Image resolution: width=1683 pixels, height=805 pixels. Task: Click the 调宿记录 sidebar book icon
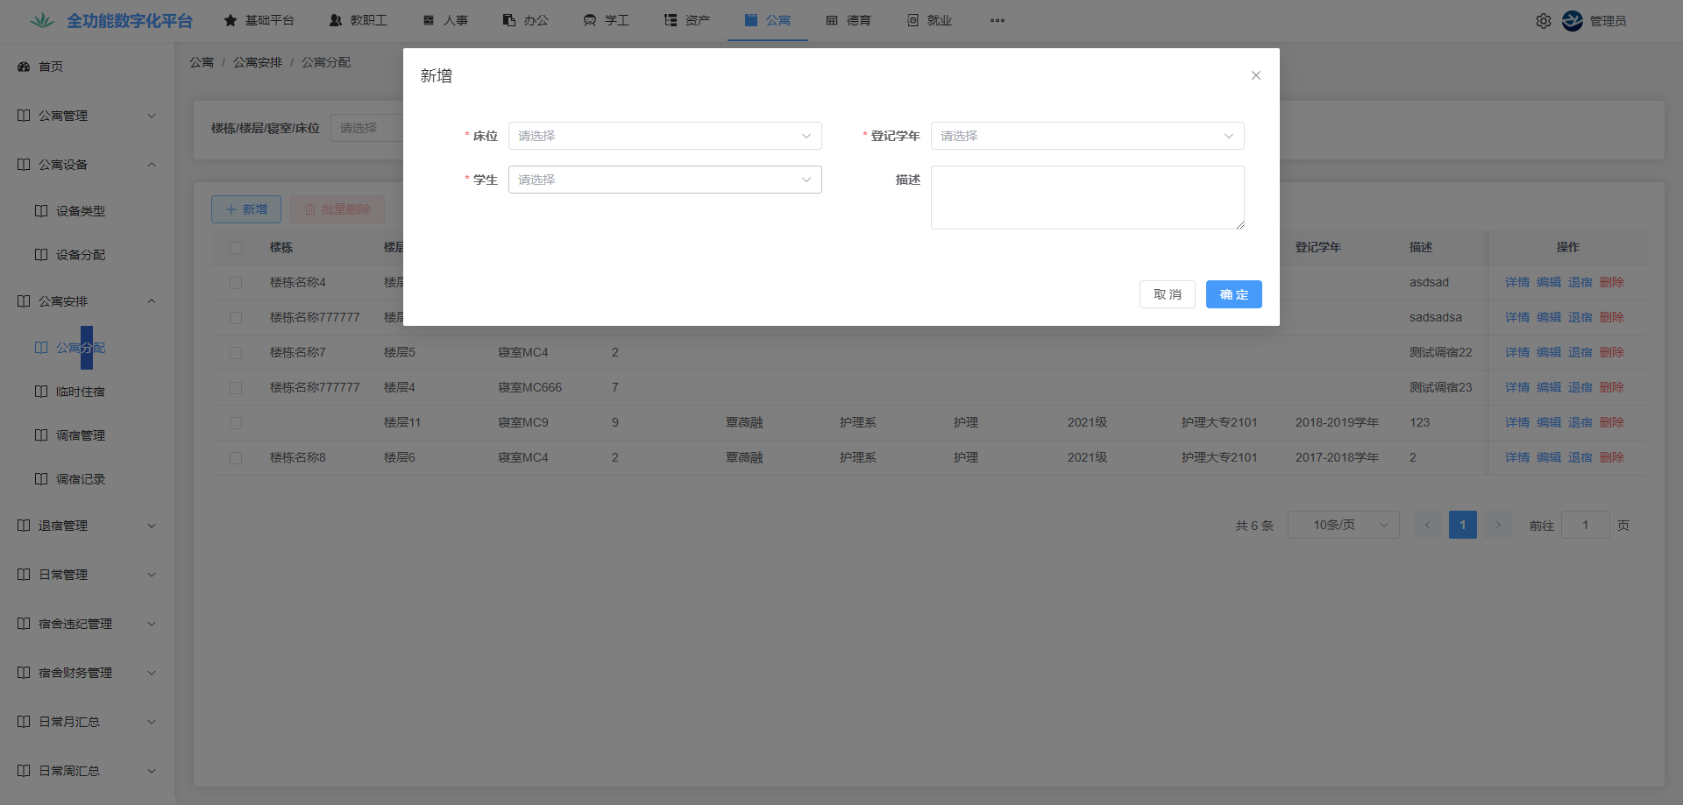(41, 479)
